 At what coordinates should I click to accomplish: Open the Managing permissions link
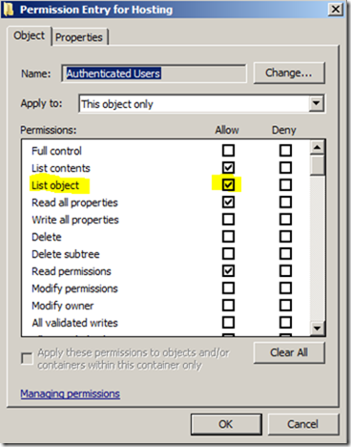click(71, 394)
